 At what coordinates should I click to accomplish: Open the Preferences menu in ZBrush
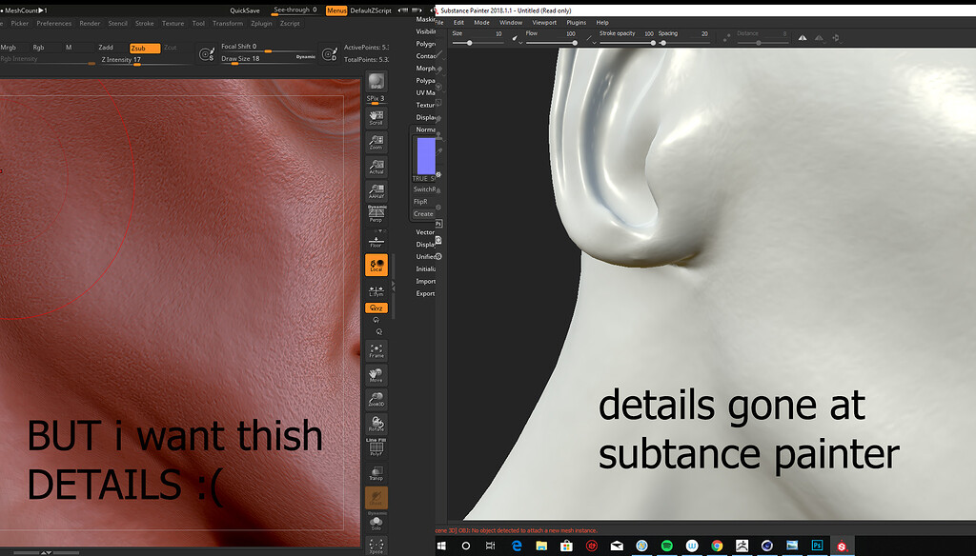[x=54, y=23]
